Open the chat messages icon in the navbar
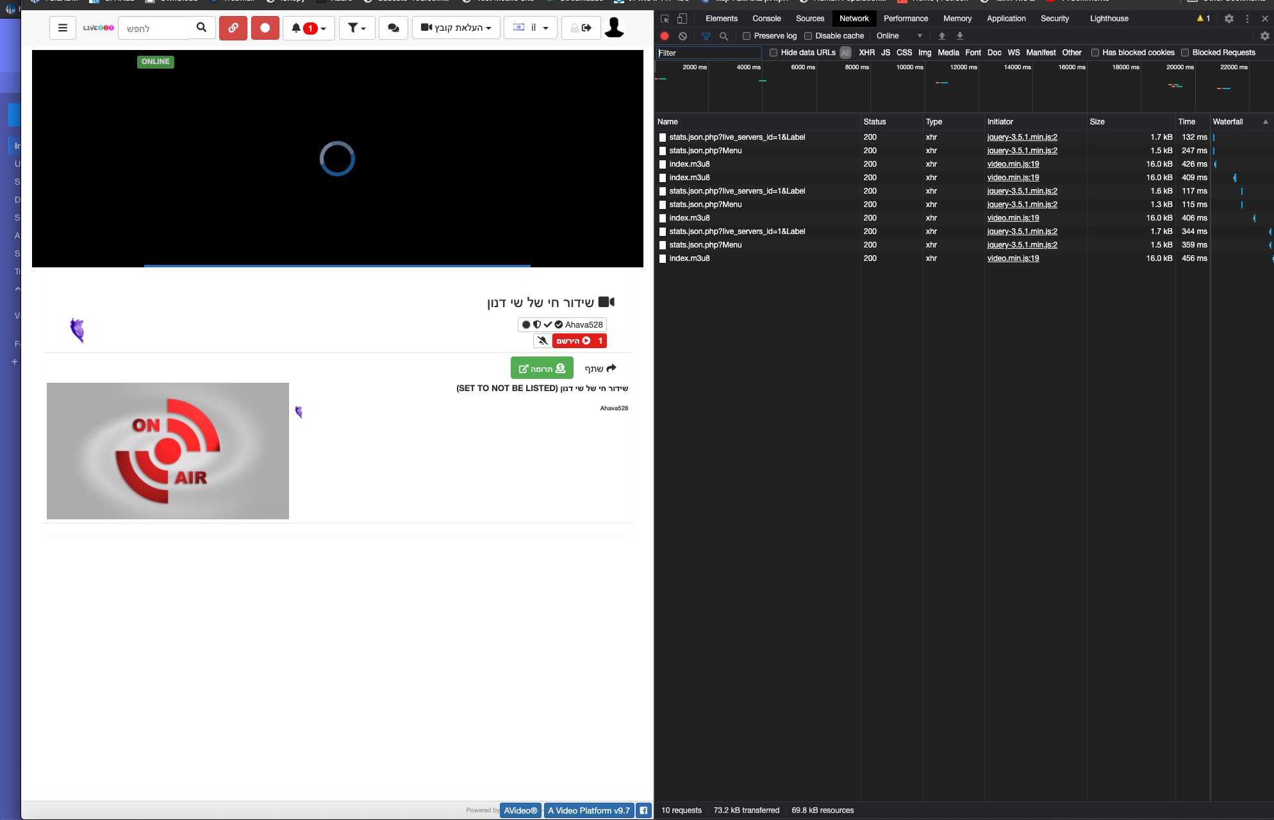Screen dimensions: 1274x820 (393, 28)
